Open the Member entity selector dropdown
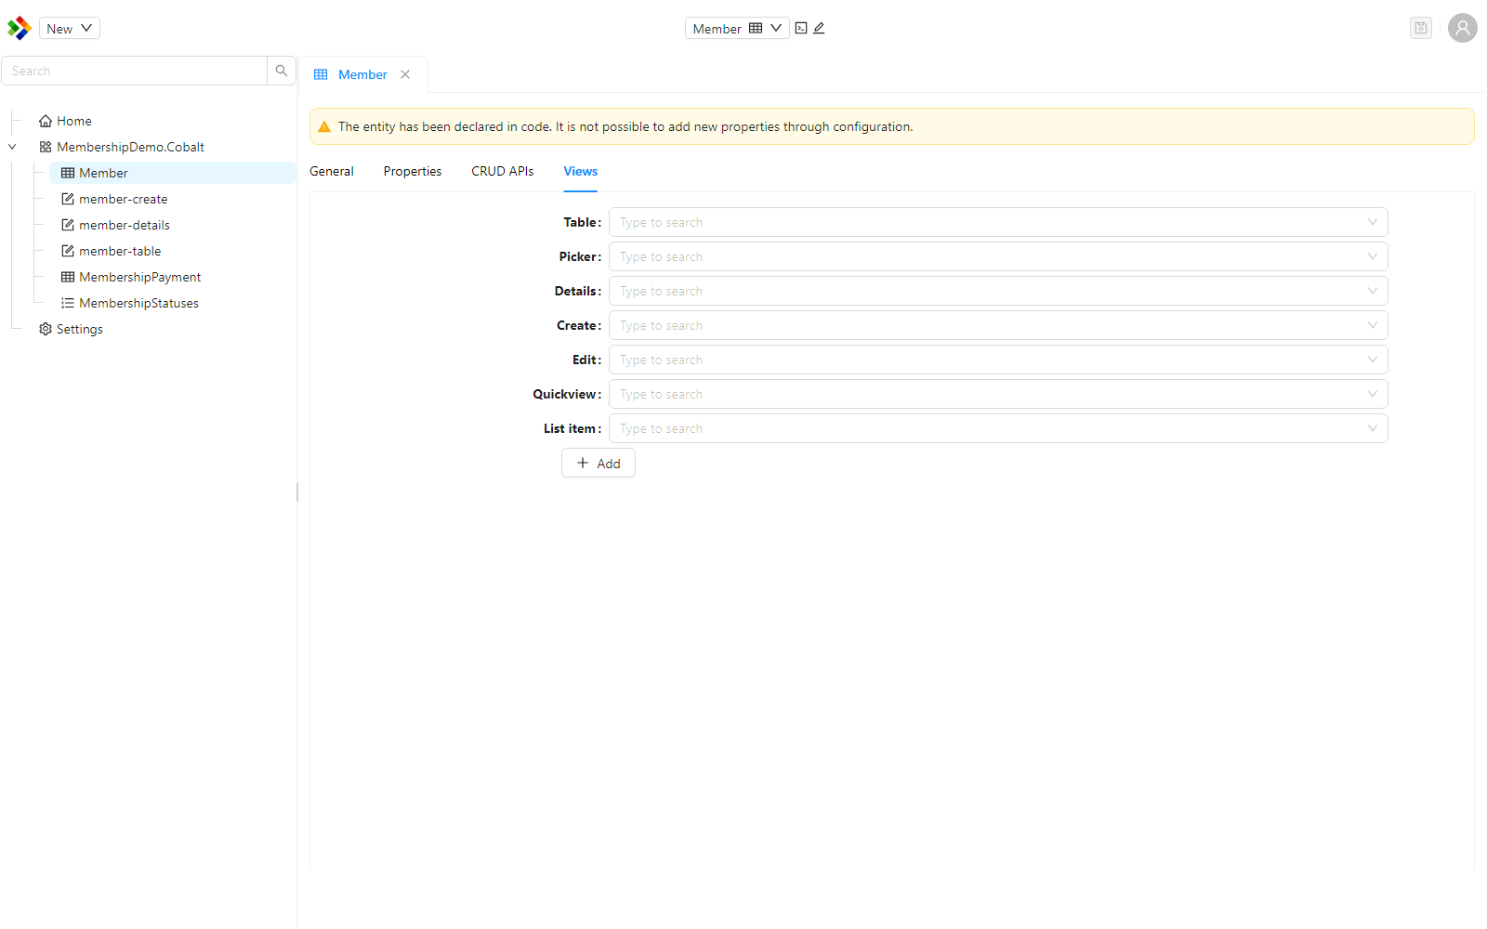The height and width of the screenshot is (929, 1487). [737, 28]
